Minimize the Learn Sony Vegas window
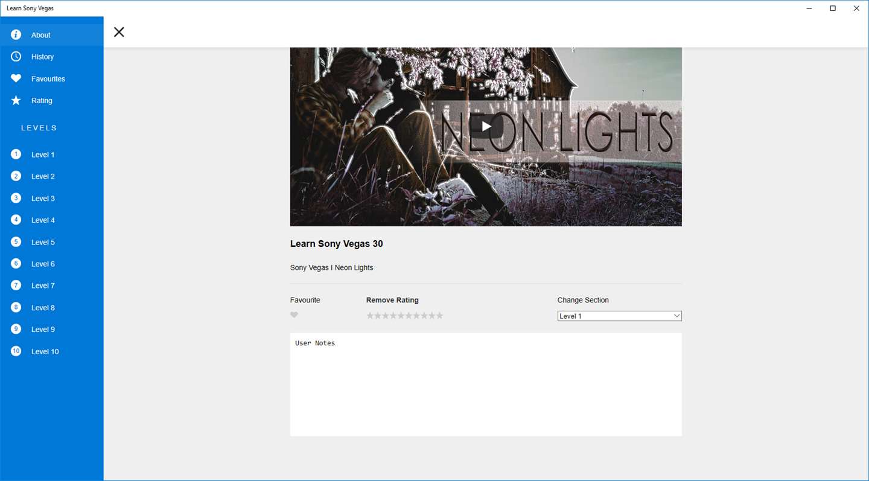 pos(809,8)
